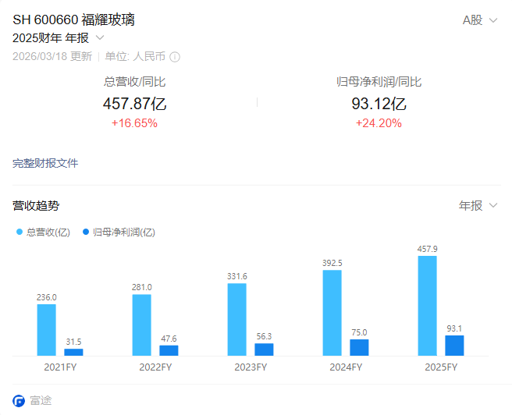Select the 2024FY net profit bar 75.0
Image resolution: width=512 pixels, height=415 pixels.
coord(359,347)
